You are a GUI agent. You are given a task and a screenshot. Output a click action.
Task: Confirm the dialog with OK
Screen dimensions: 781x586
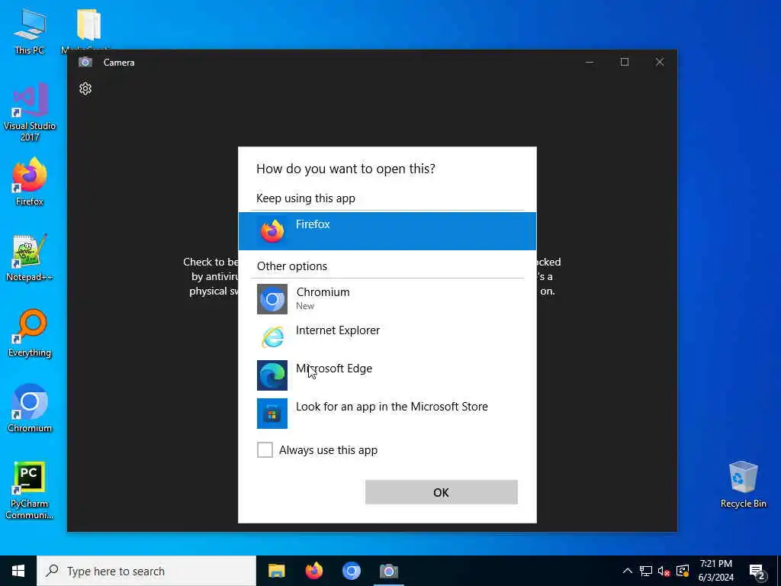[442, 492]
